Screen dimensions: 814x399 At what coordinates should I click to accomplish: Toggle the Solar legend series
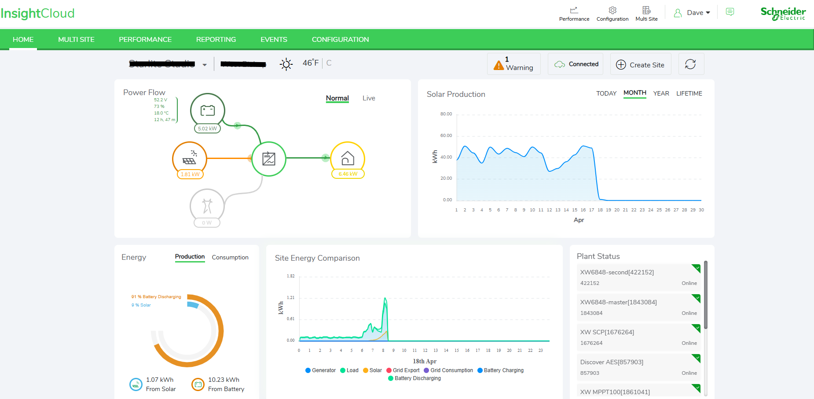(372, 370)
